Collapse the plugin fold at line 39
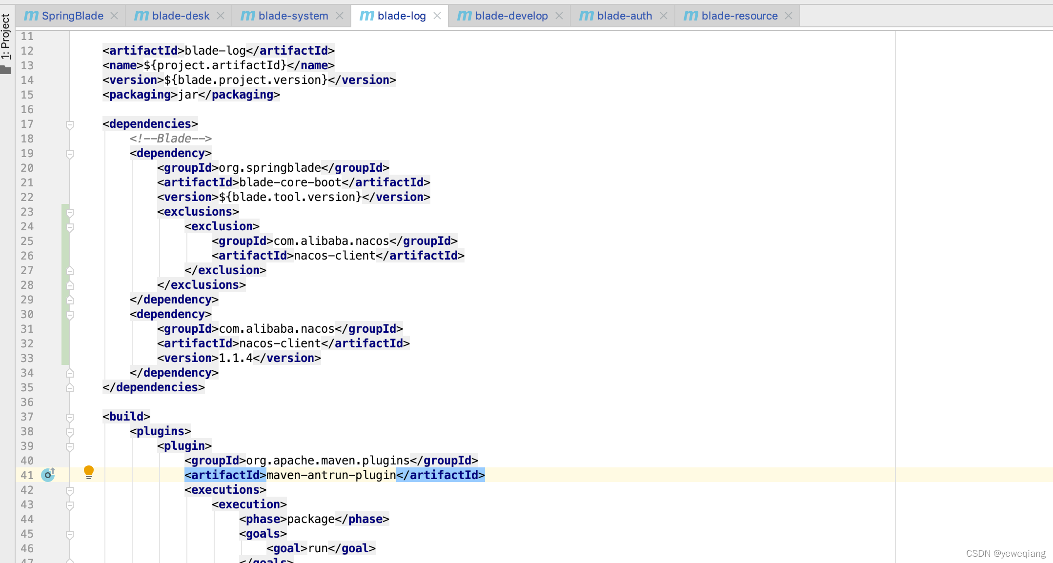 click(x=70, y=446)
